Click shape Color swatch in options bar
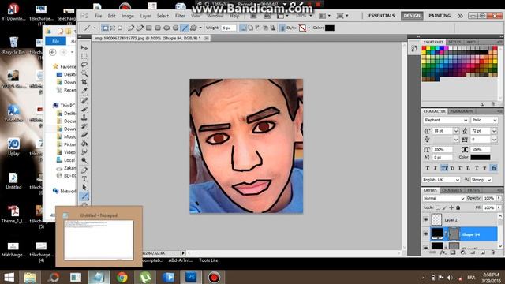The height and width of the screenshot is (284, 505). click(x=330, y=28)
